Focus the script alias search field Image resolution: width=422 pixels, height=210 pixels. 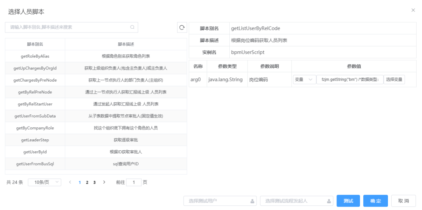71,28
